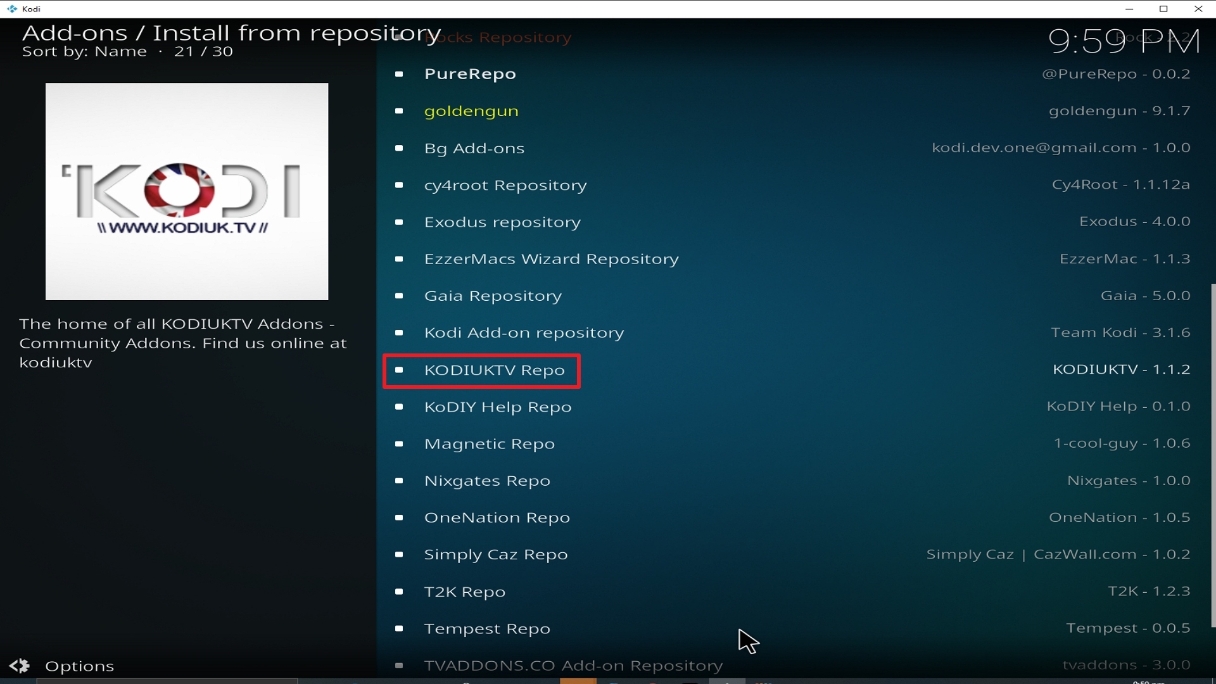Image resolution: width=1216 pixels, height=684 pixels.
Task: Click the KODIUKTV - 1.1.2 version text
Action: [x=1121, y=369]
